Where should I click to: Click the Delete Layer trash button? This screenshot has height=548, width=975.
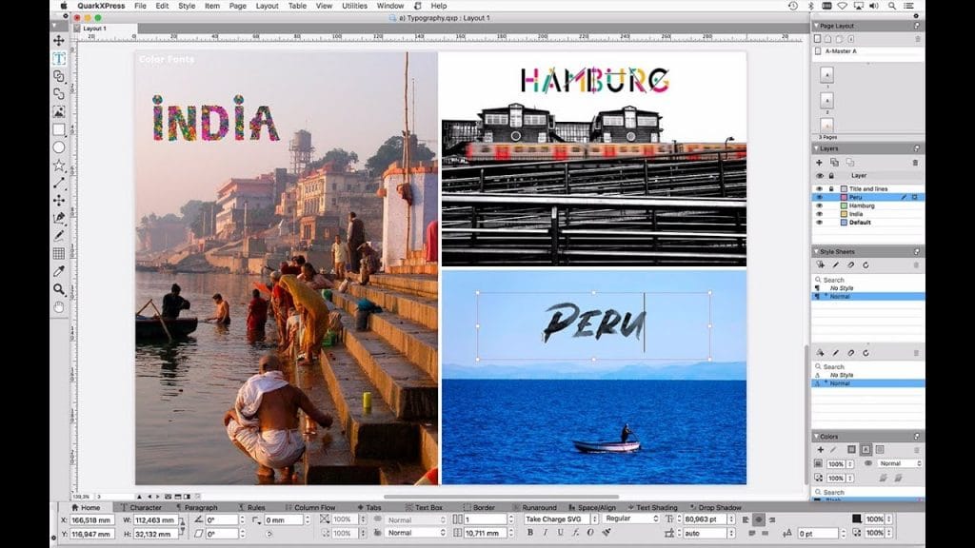coord(915,163)
